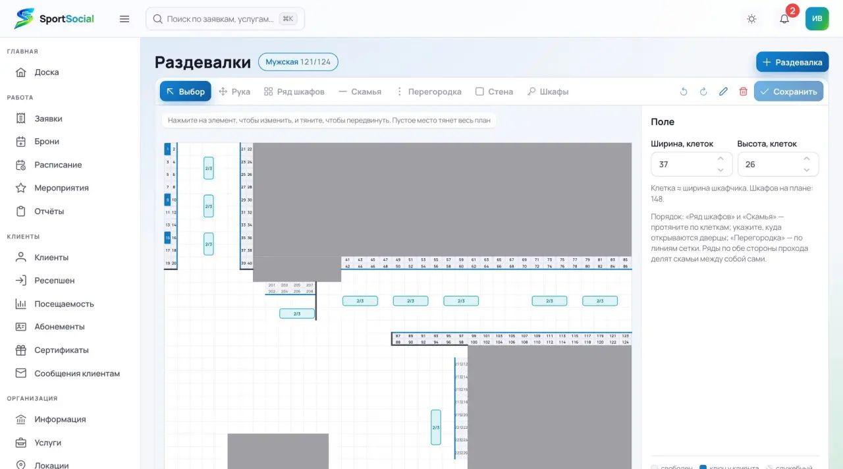The width and height of the screenshot is (843, 469).
Task: Select occupied locker 9 on the plan
Action: point(167,200)
